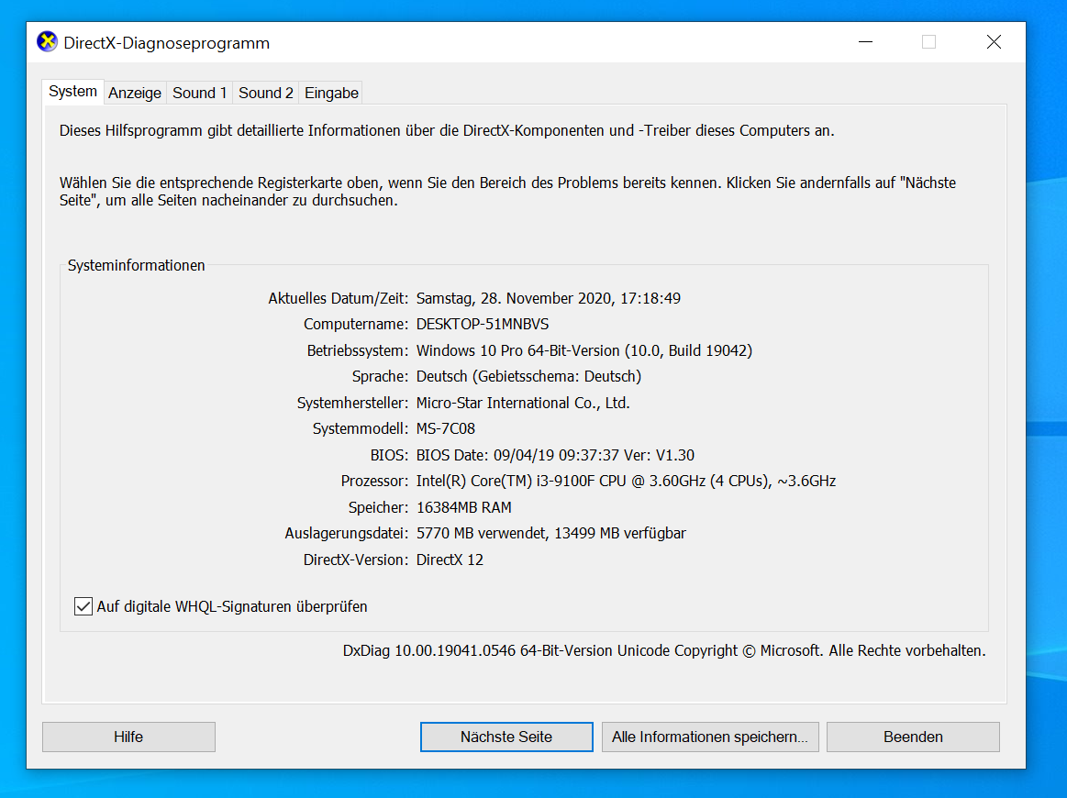Click the Hilfe button
Viewport: 1067px width, 798px height.
[x=128, y=737]
